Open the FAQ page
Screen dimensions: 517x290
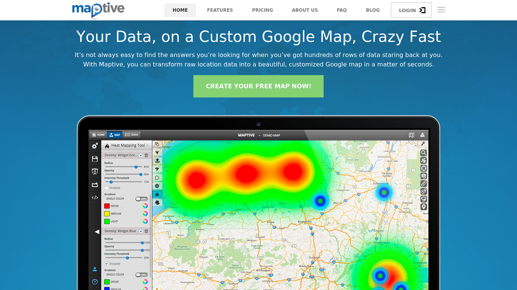(x=342, y=10)
